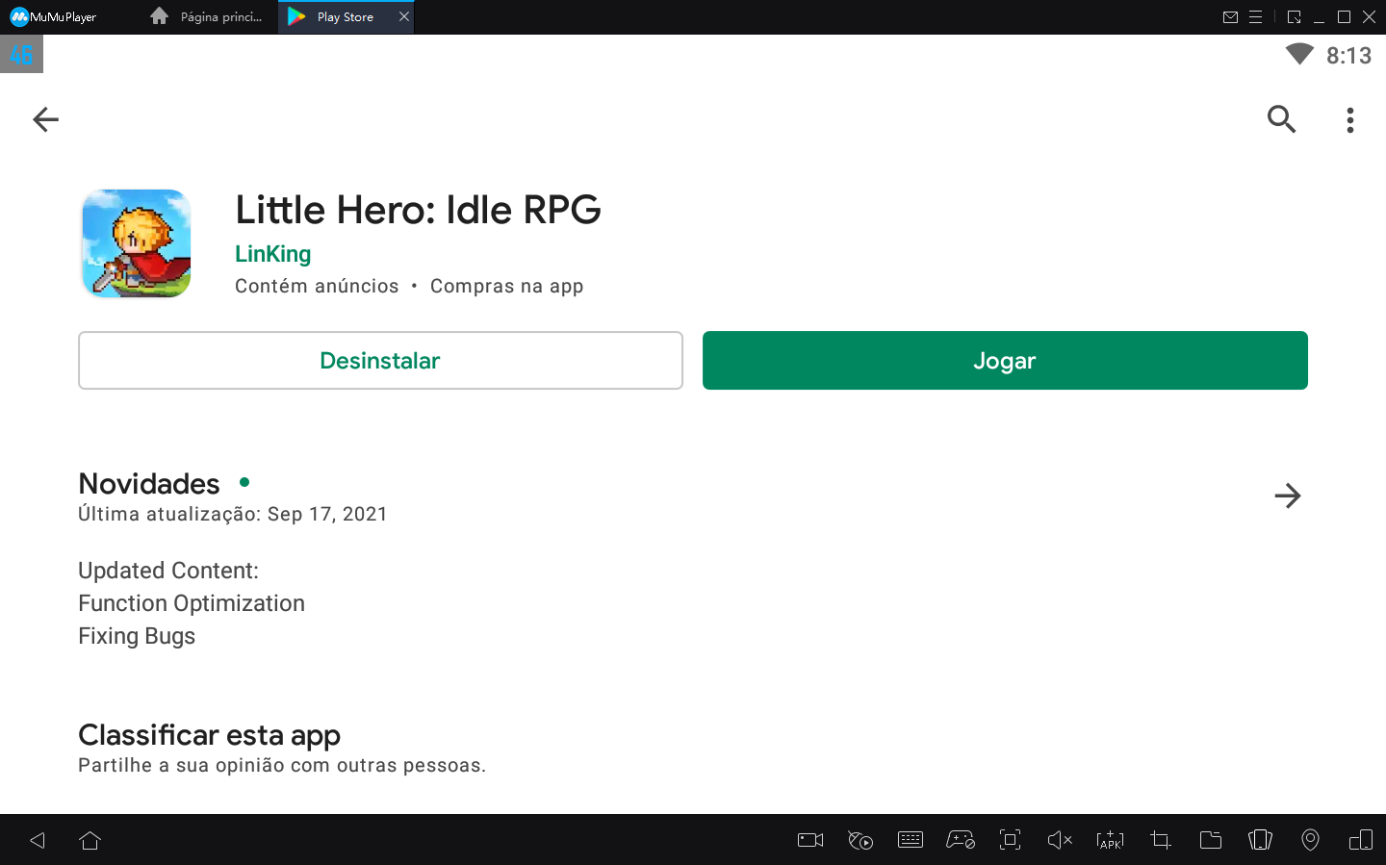Open the APK installer
Viewport: 1386px width, 865px height.
(1110, 839)
